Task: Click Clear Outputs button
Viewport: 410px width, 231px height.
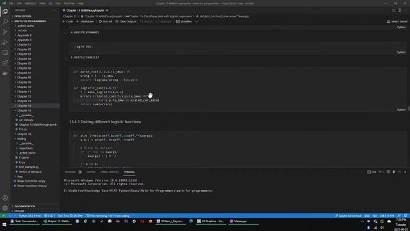Action: (x=126, y=21)
